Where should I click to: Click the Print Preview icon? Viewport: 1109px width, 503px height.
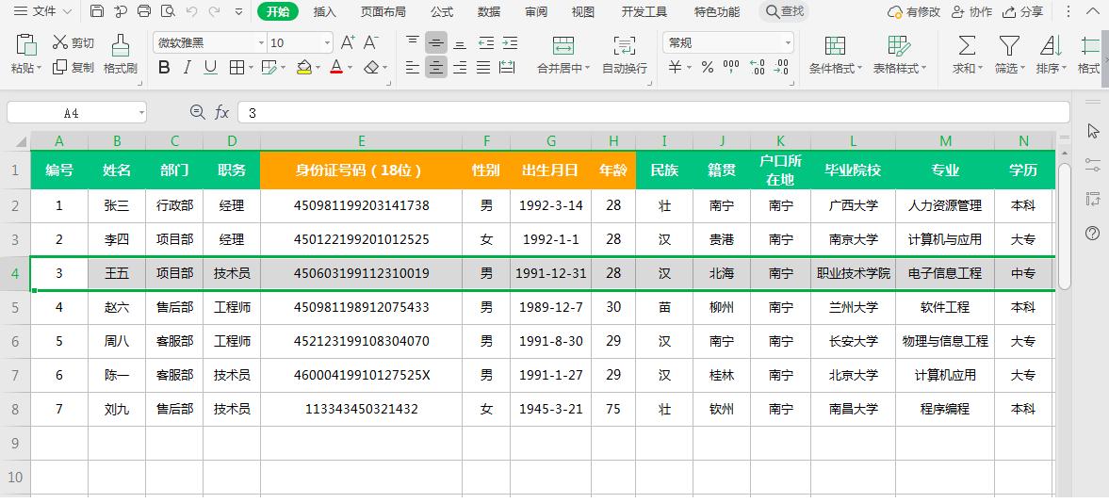coord(168,11)
